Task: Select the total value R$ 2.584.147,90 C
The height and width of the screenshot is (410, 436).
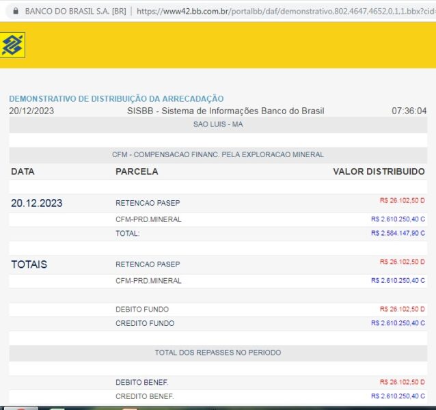Action: click(398, 233)
